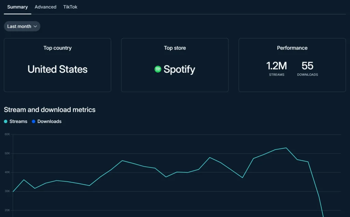Open the Last month date range dropdown
The height and width of the screenshot is (217, 350).
[x=22, y=26]
